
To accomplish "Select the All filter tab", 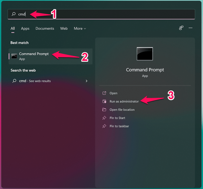I will click(13, 28).
